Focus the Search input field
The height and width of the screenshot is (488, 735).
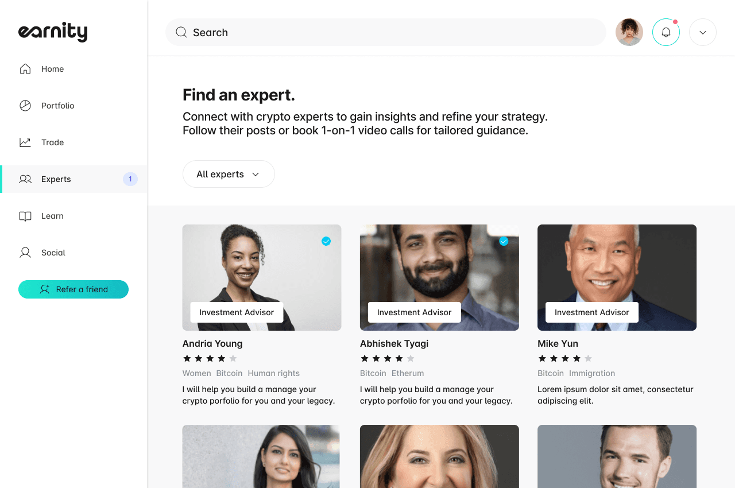[x=386, y=32]
